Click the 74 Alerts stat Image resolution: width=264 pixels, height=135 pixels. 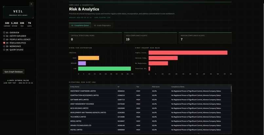point(29,24)
